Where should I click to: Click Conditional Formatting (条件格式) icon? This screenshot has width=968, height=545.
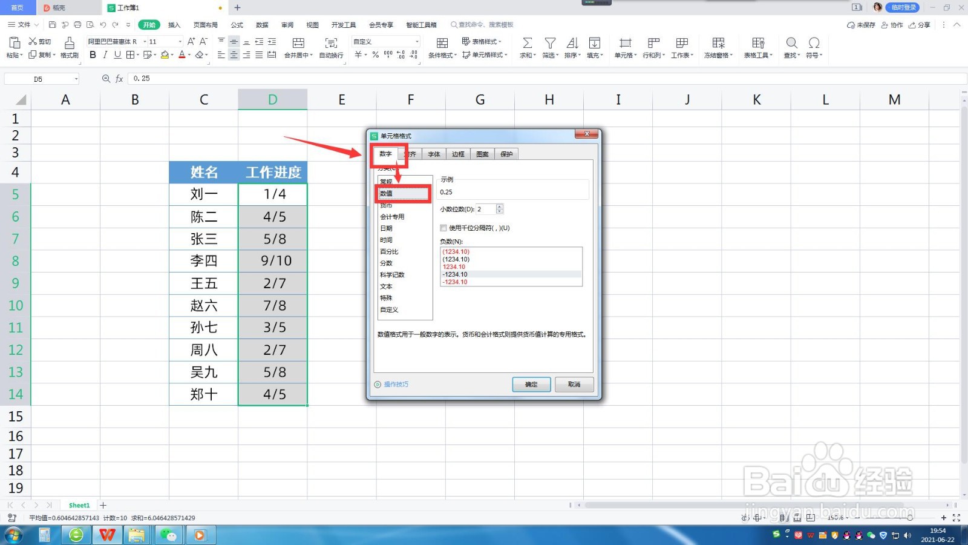pos(442,43)
